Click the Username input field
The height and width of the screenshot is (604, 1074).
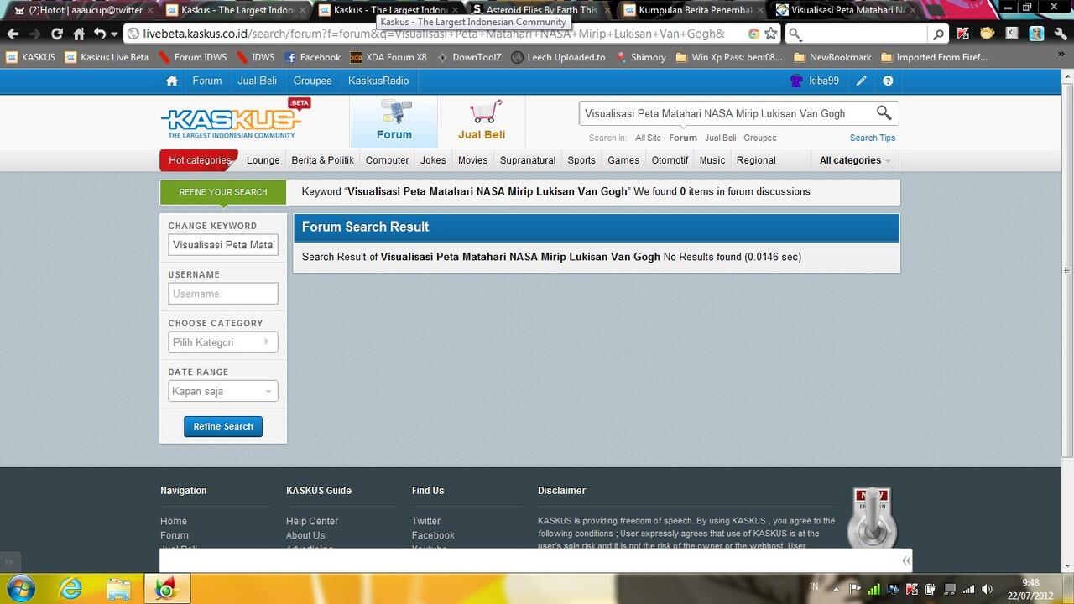coord(223,294)
